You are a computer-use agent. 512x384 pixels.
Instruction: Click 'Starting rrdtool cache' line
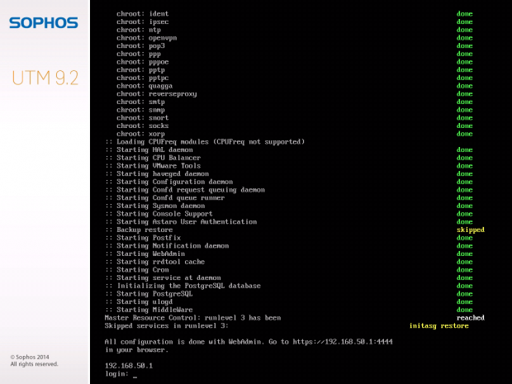click(x=154, y=262)
